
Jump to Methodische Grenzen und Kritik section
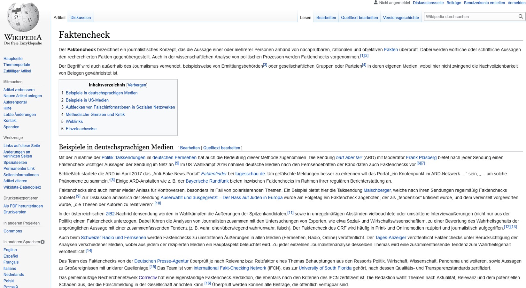(x=95, y=114)
